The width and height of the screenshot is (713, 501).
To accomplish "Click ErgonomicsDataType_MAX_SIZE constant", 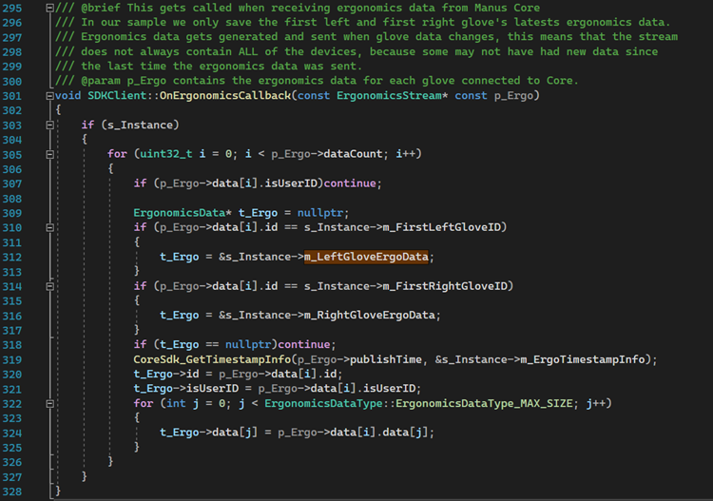I will [484, 403].
